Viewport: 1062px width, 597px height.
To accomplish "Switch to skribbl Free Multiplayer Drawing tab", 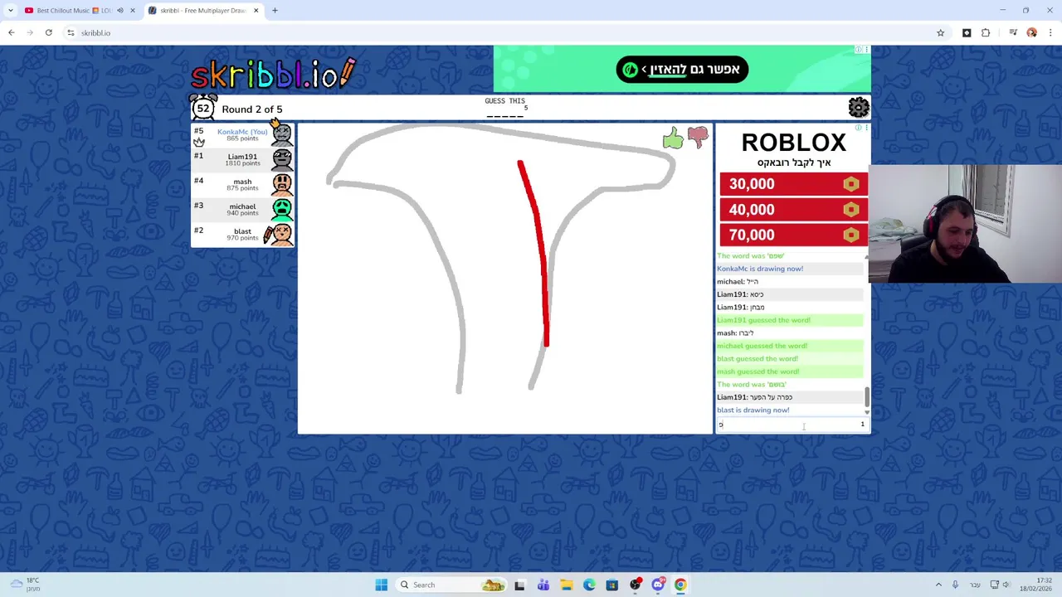I will point(204,11).
